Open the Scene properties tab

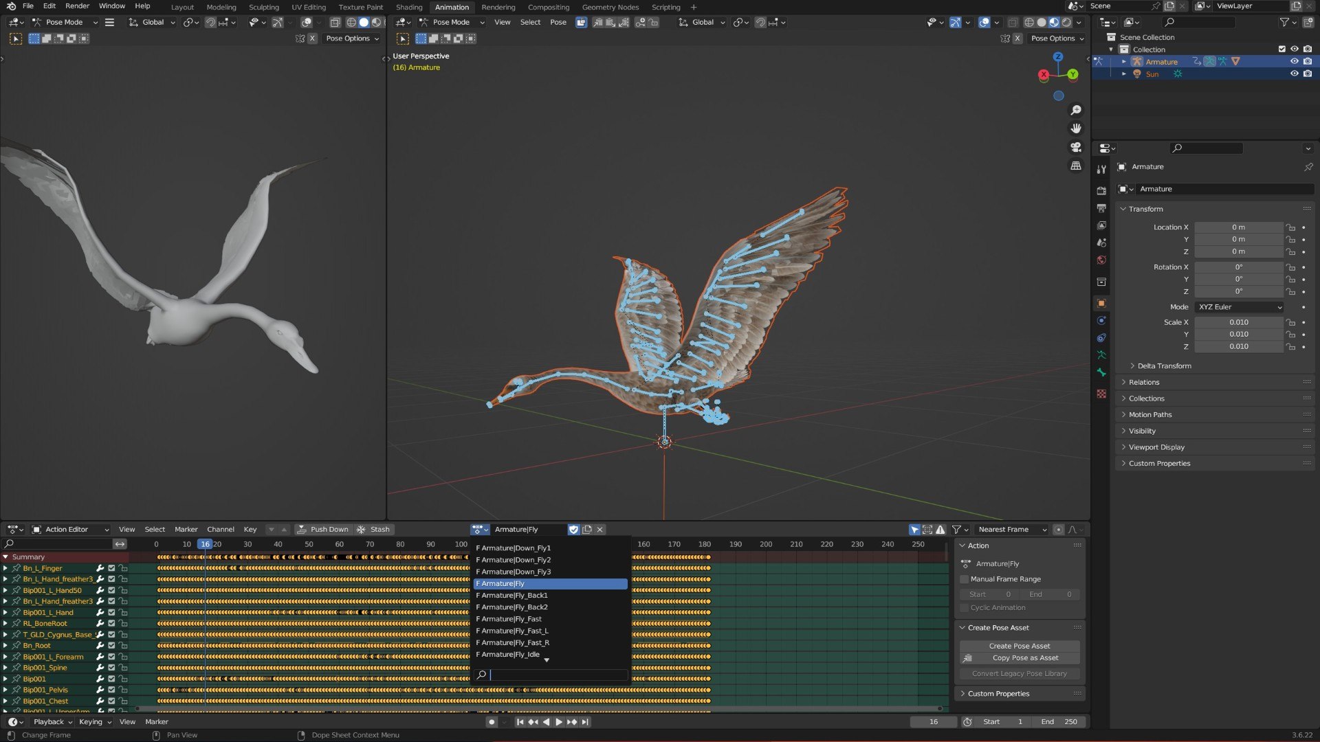1101,243
